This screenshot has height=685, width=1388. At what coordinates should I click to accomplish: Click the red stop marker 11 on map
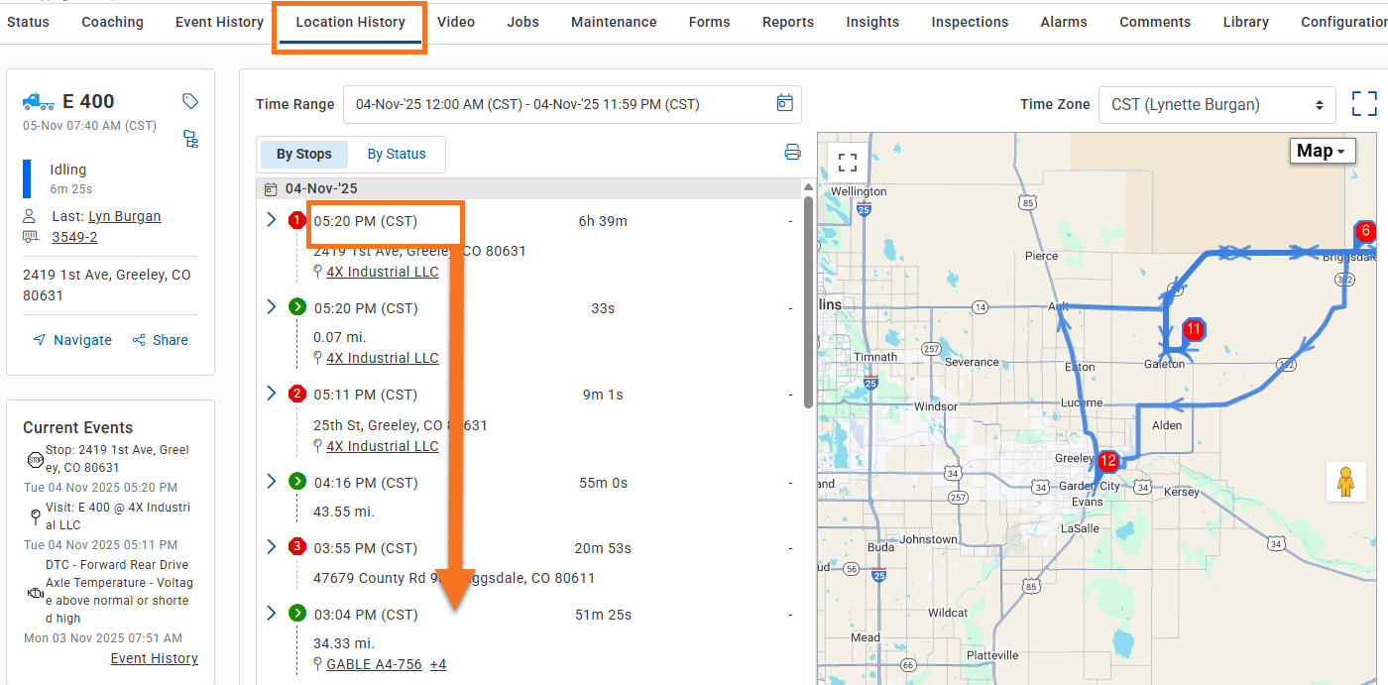(1194, 329)
